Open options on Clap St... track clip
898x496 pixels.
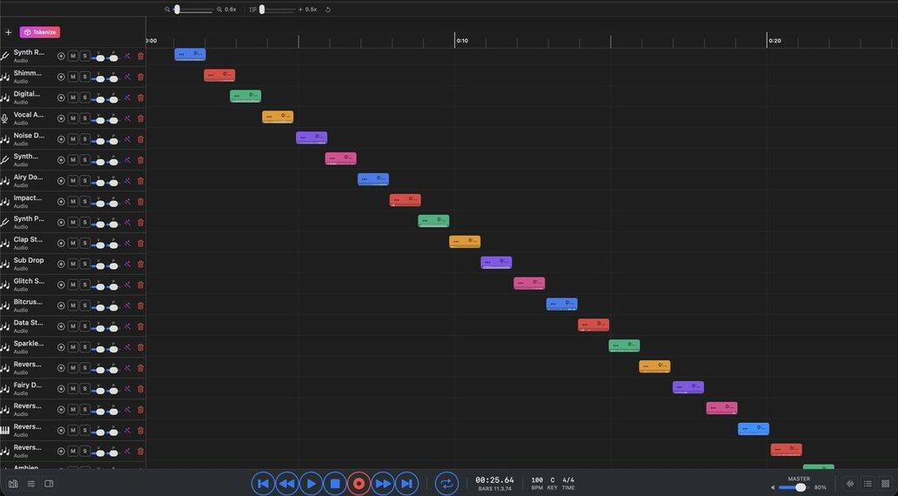pyautogui.click(x=456, y=241)
